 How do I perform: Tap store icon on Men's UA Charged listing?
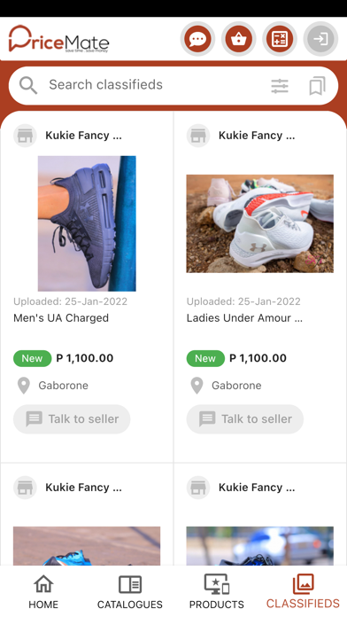click(x=25, y=136)
